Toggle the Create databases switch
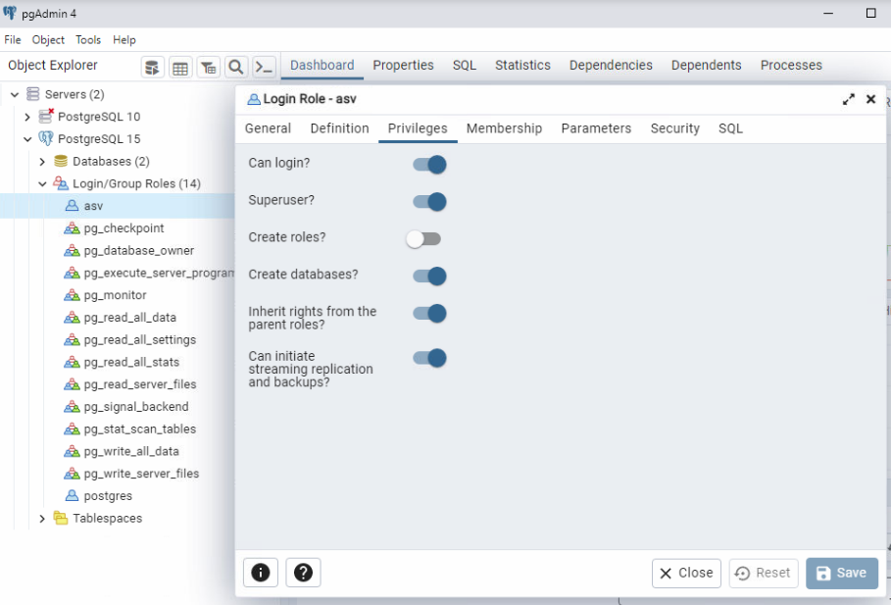The height and width of the screenshot is (605, 891). pos(429,277)
